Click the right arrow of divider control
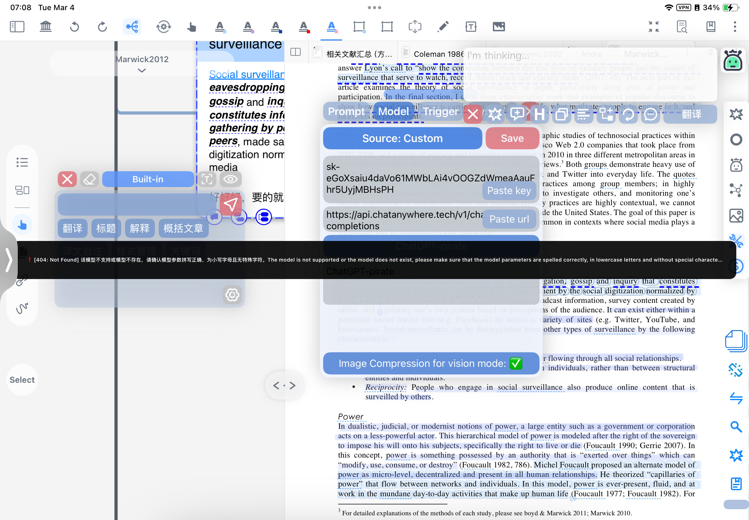Screen dimensions: 749x520 point(293,386)
